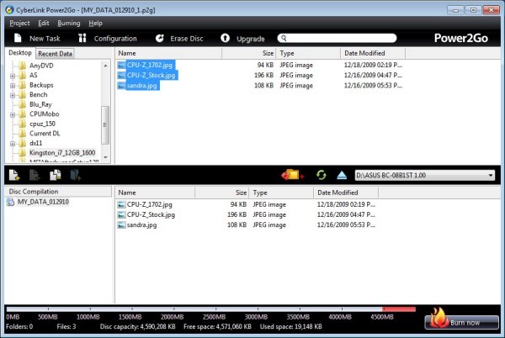Switch to the Recent Data tab

coord(55,54)
